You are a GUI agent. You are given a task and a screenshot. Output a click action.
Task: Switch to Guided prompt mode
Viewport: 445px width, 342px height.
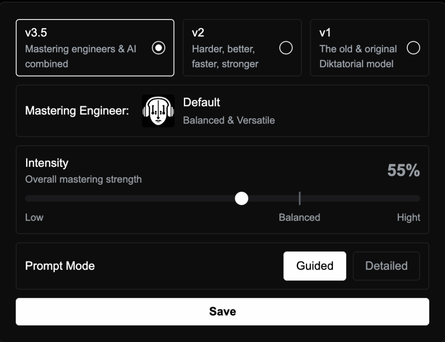(315, 266)
